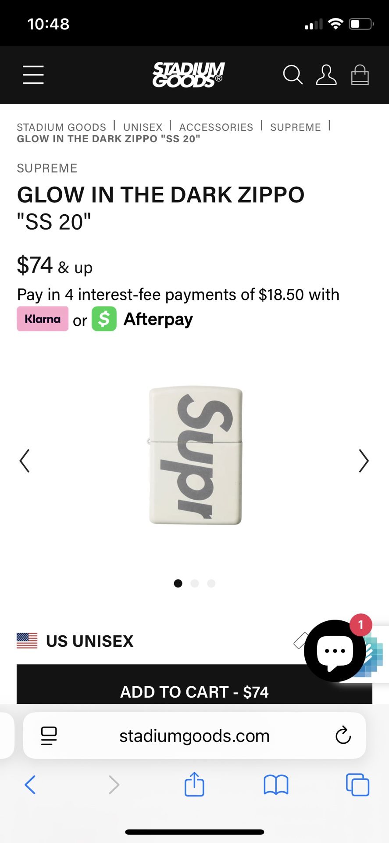Image resolution: width=389 pixels, height=843 pixels.
Task: Open the hamburger navigation menu
Action: [33, 75]
